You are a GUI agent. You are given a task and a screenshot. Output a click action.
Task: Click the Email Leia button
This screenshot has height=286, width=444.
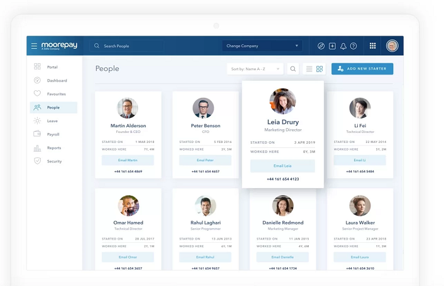tap(282, 166)
